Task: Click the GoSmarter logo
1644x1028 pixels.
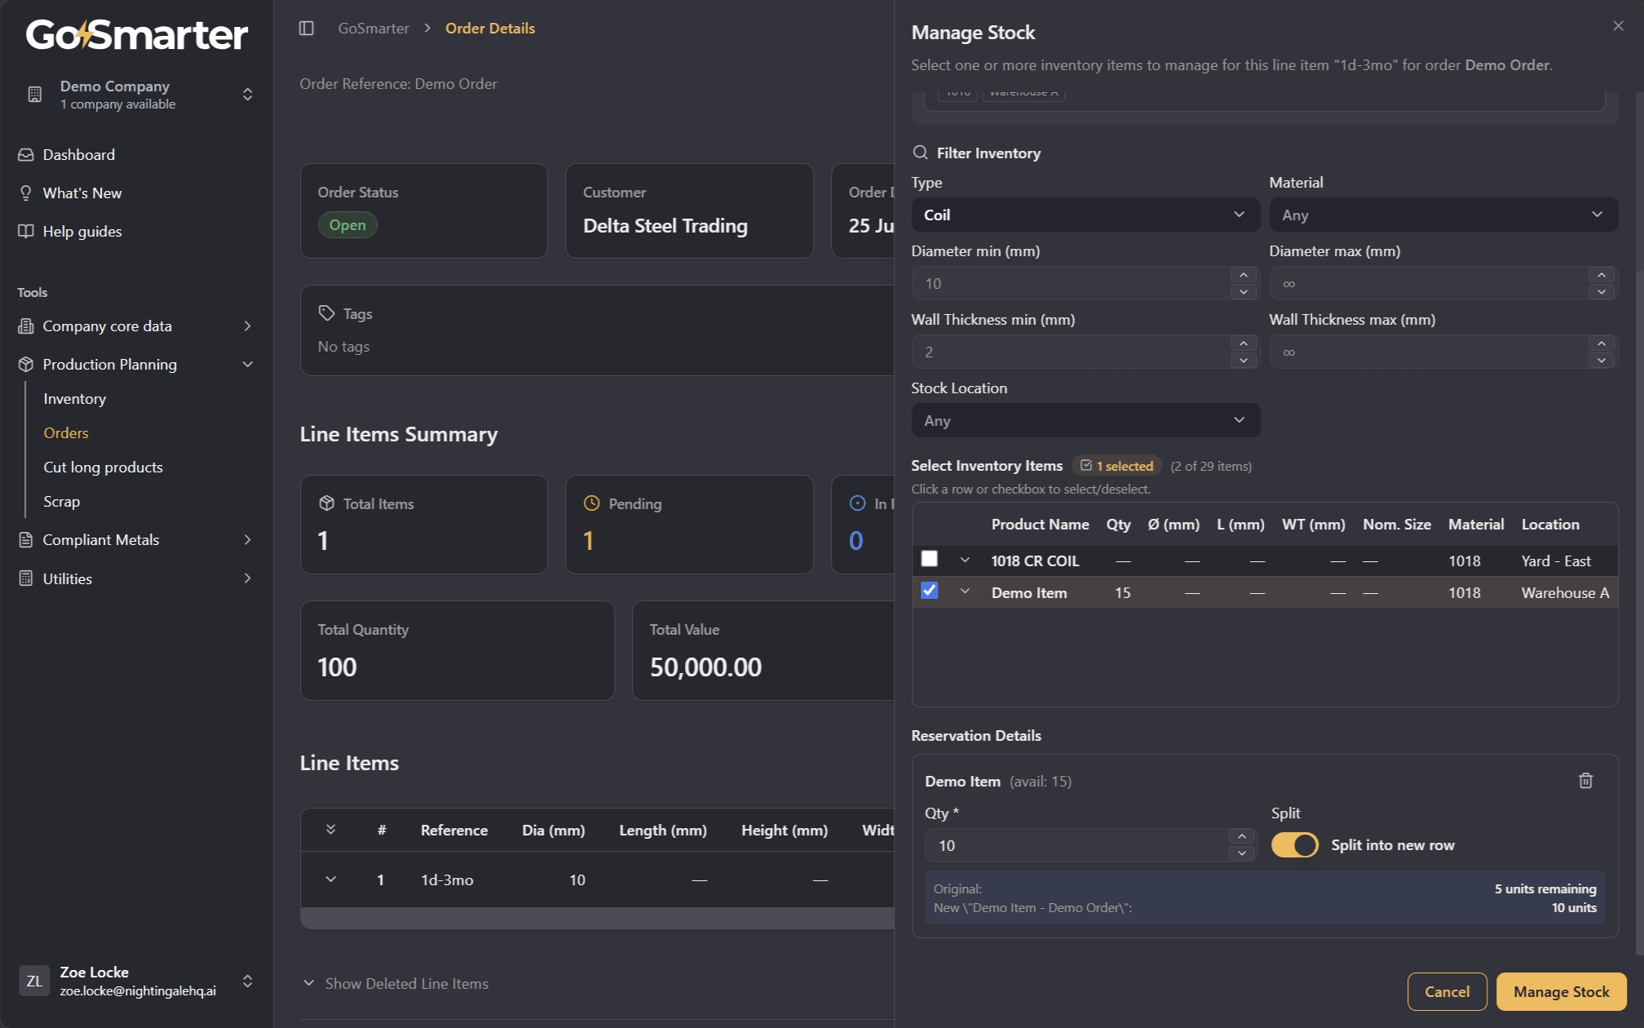Action: 137,35
